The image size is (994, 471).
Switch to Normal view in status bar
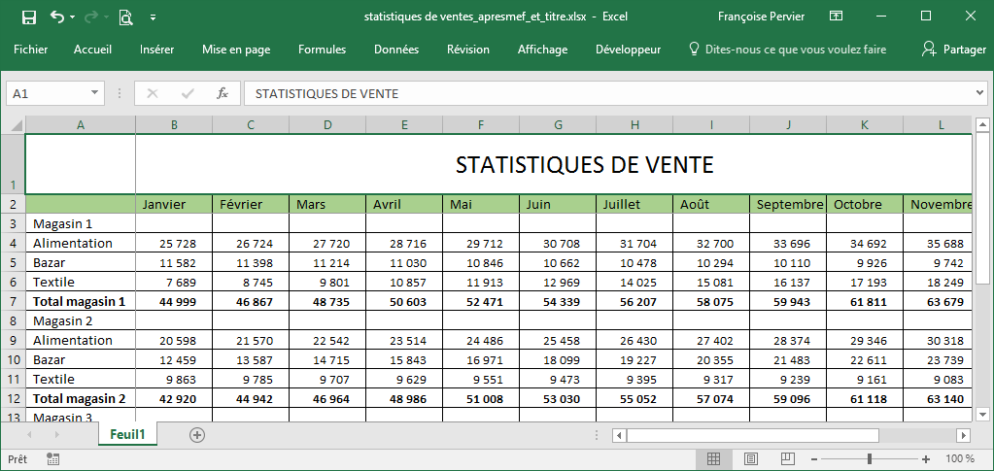click(x=713, y=458)
